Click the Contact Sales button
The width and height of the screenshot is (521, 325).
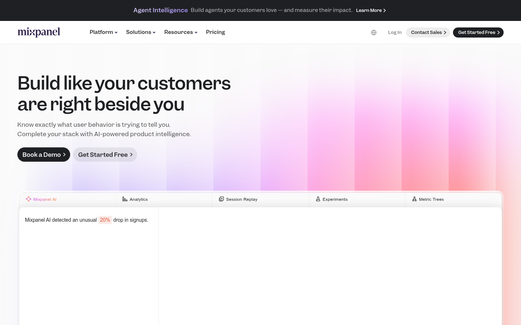pyautogui.click(x=428, y=32)
